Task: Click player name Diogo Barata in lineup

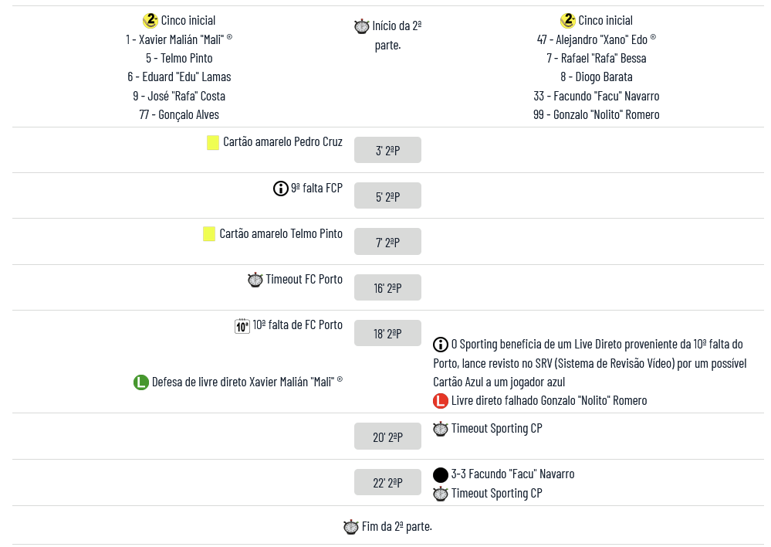Action: [x=596, y=77]
